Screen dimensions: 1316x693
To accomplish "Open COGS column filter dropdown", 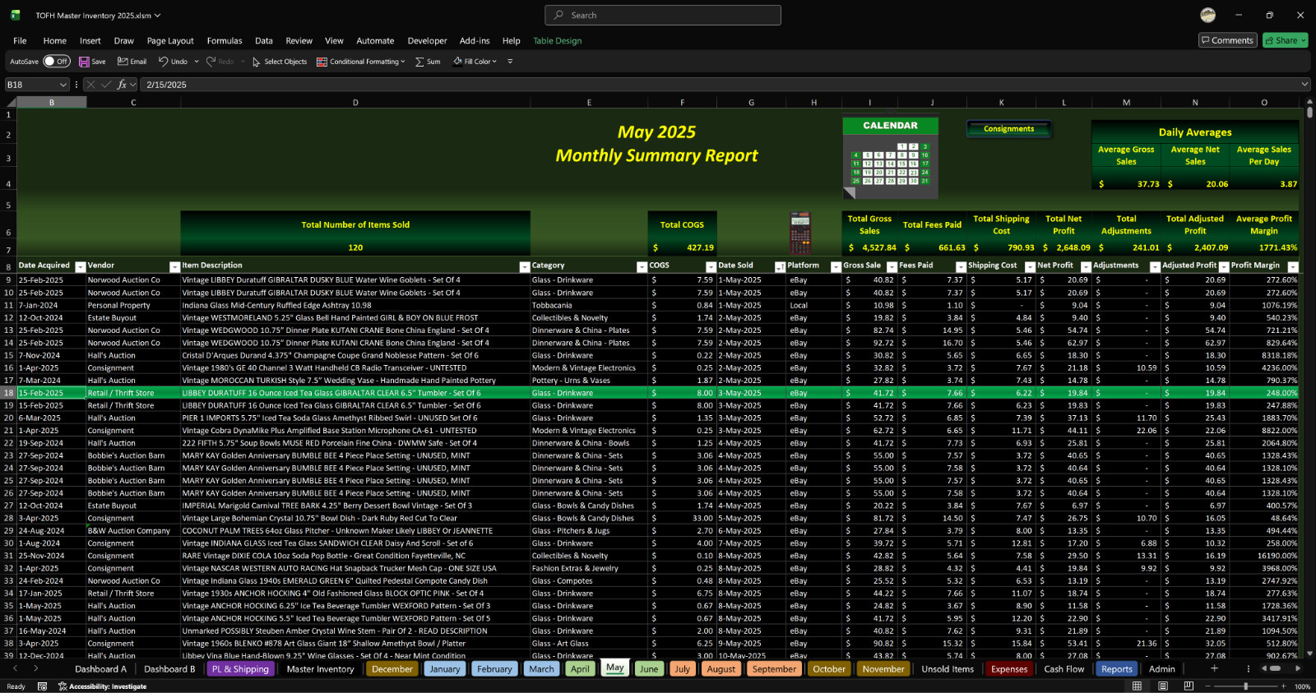I will tap(711, 266).
